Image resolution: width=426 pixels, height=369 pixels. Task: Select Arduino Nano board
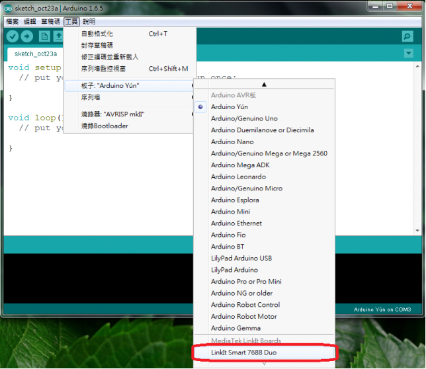tap(264, 142)
